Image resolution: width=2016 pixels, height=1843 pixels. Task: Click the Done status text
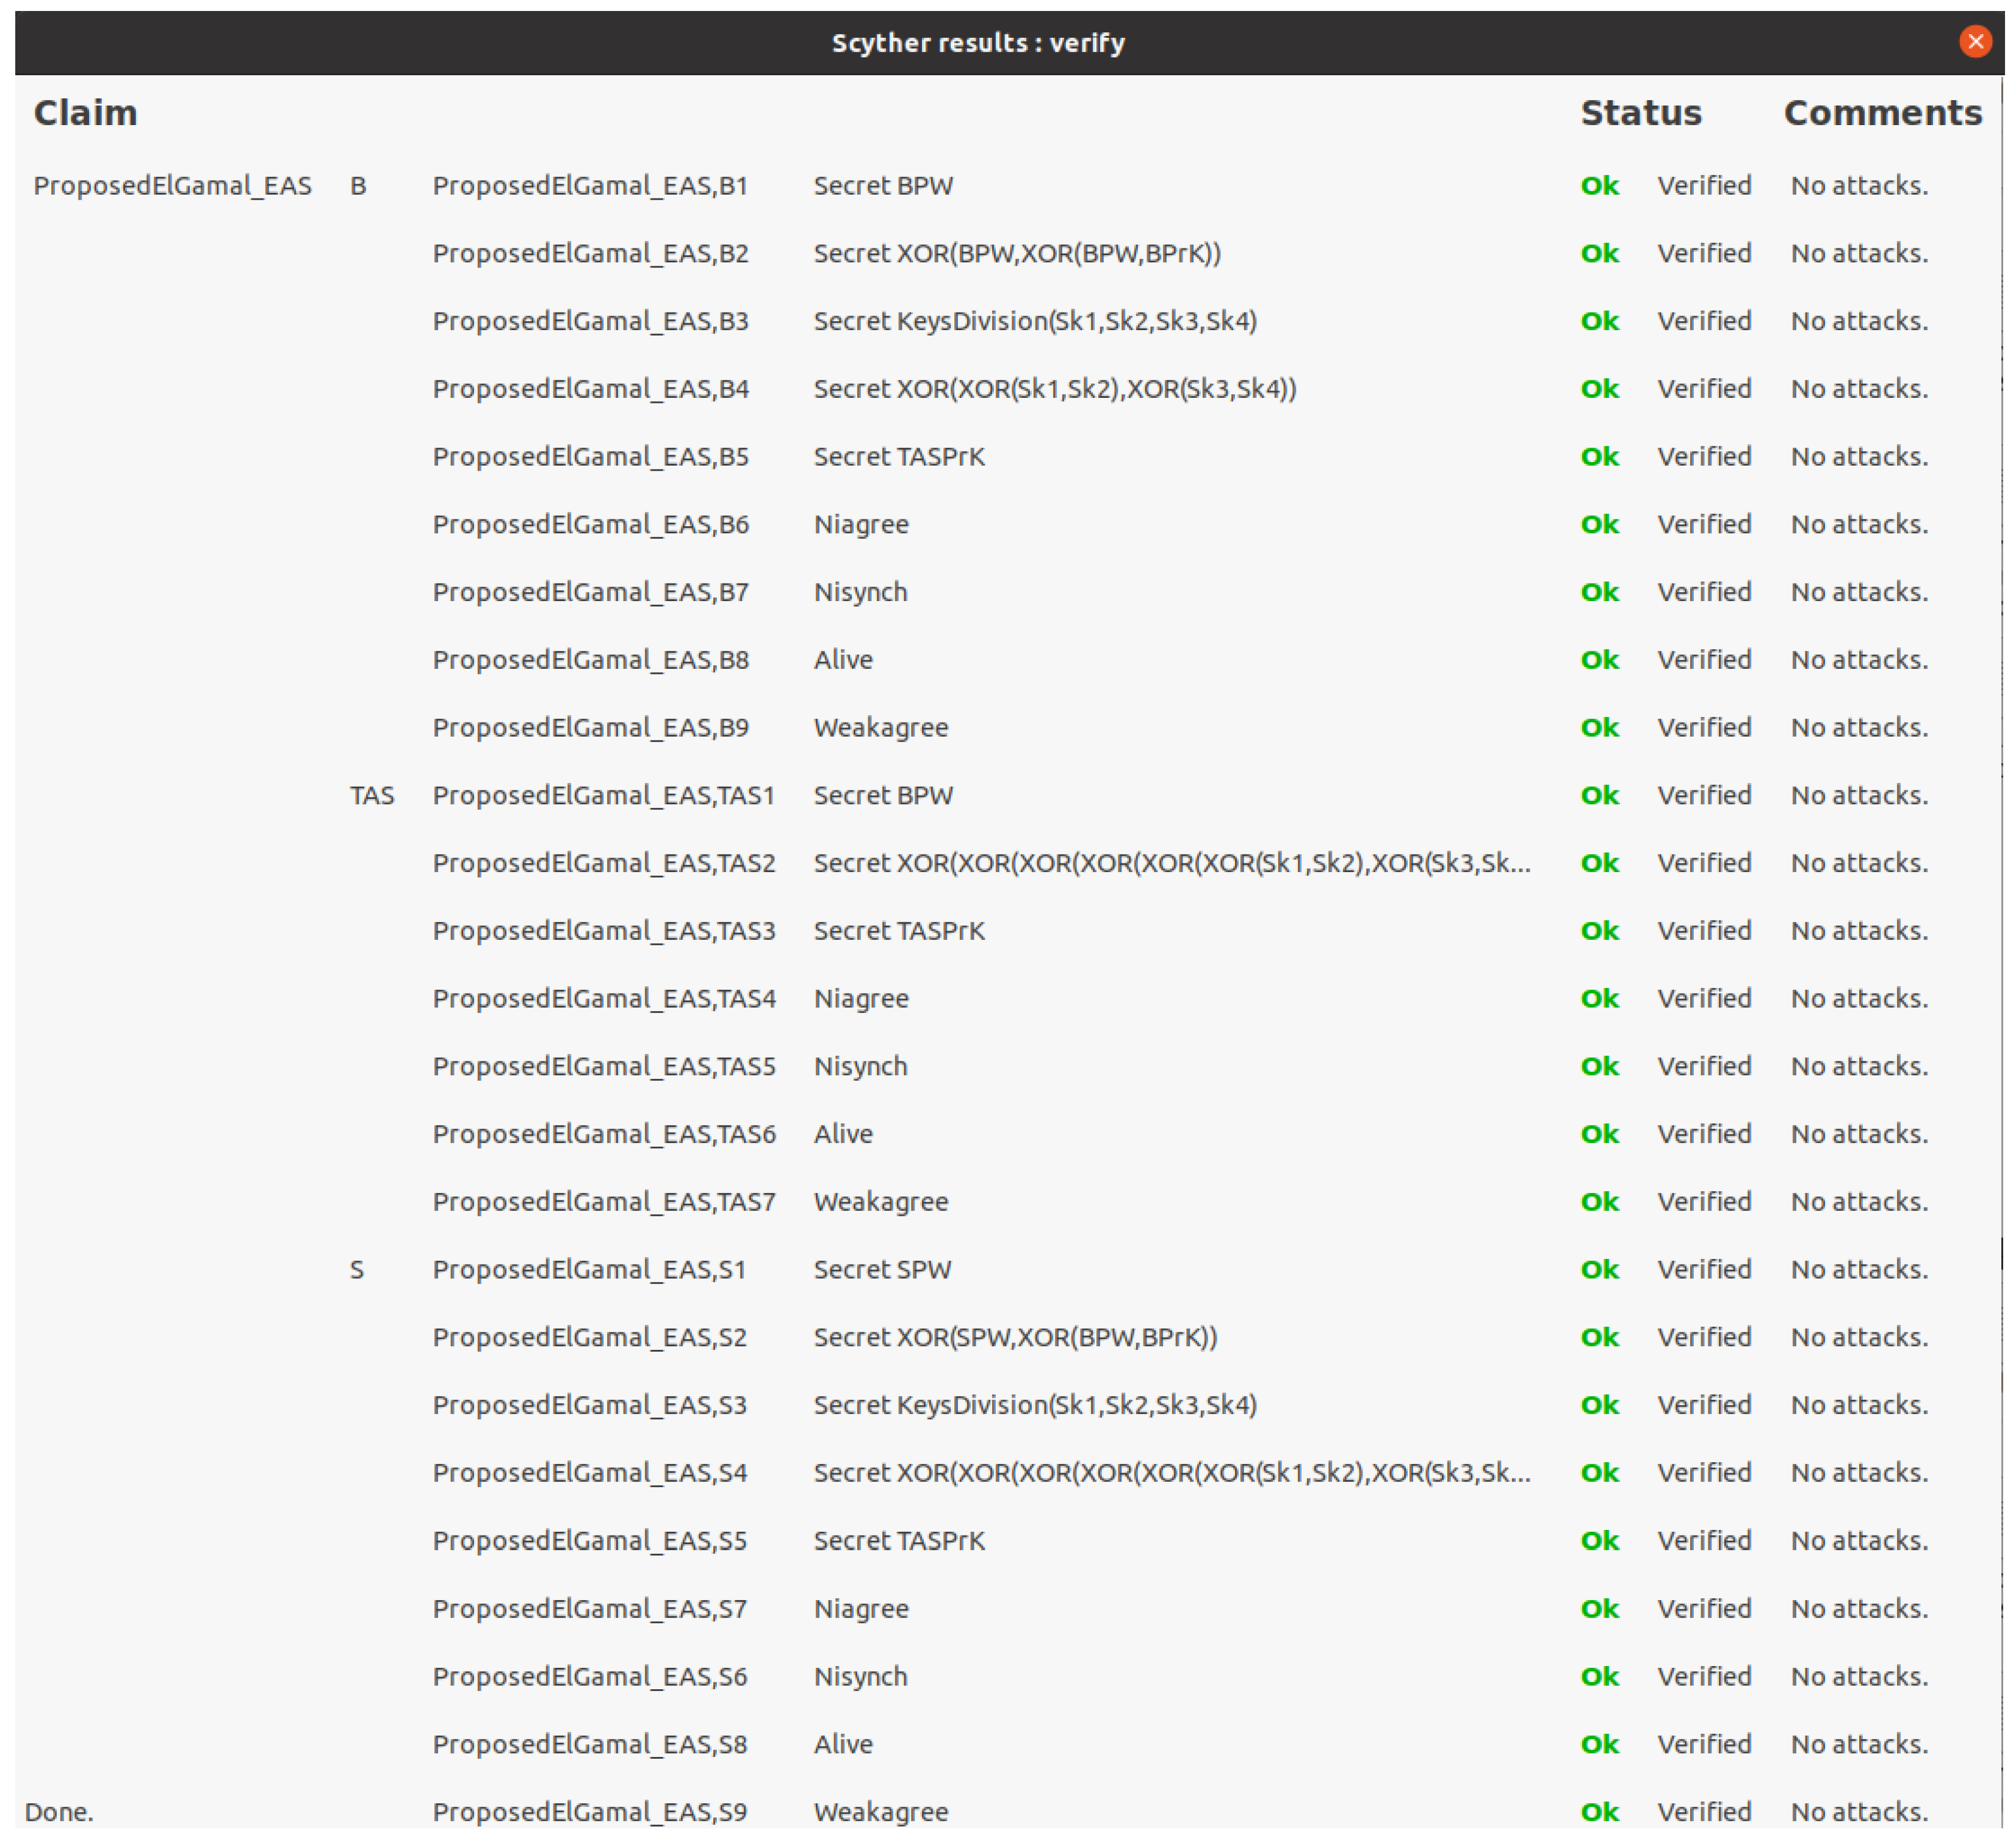(59, 1811)
